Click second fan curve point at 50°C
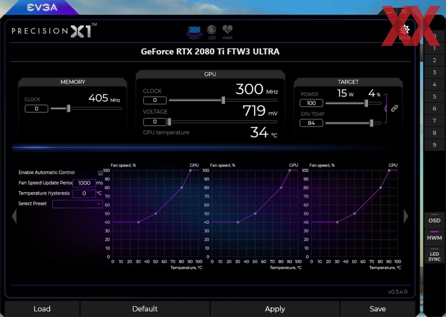The height and width of the screenshot is (317, 446). (255, 213)
